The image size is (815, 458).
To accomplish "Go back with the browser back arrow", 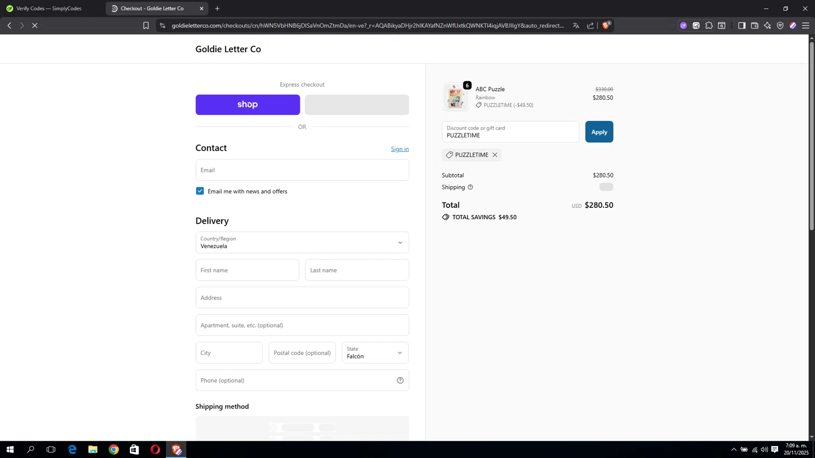I will click(x=9, y=26).
